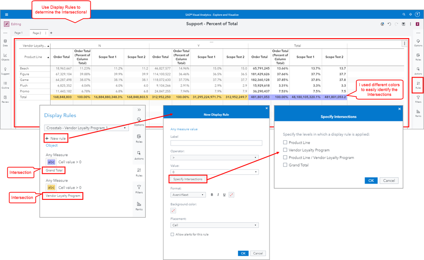
Task: Check the Product Line intersection checkbox
Action: pyautogui.click(x=285, y=142)
